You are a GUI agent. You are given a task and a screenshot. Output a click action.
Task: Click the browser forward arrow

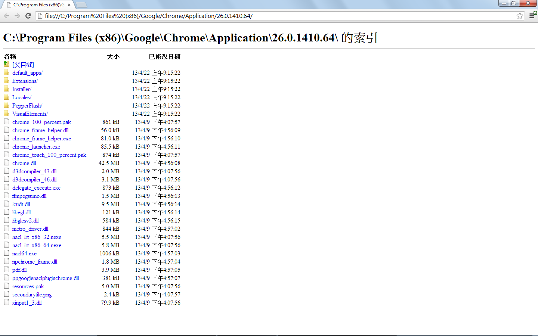17,16
